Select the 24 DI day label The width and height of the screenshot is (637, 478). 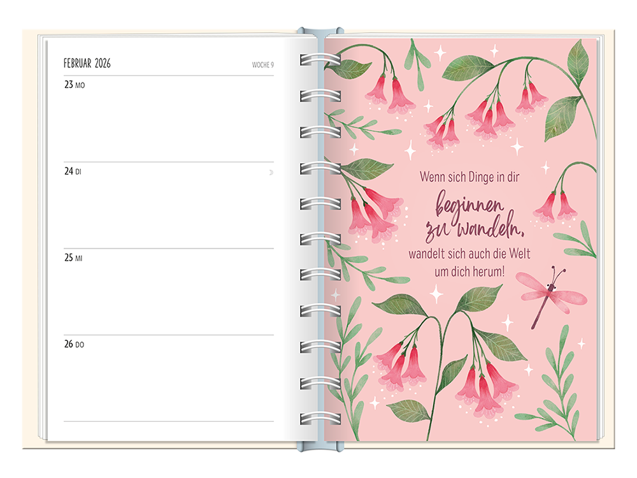tap(73, 171)
